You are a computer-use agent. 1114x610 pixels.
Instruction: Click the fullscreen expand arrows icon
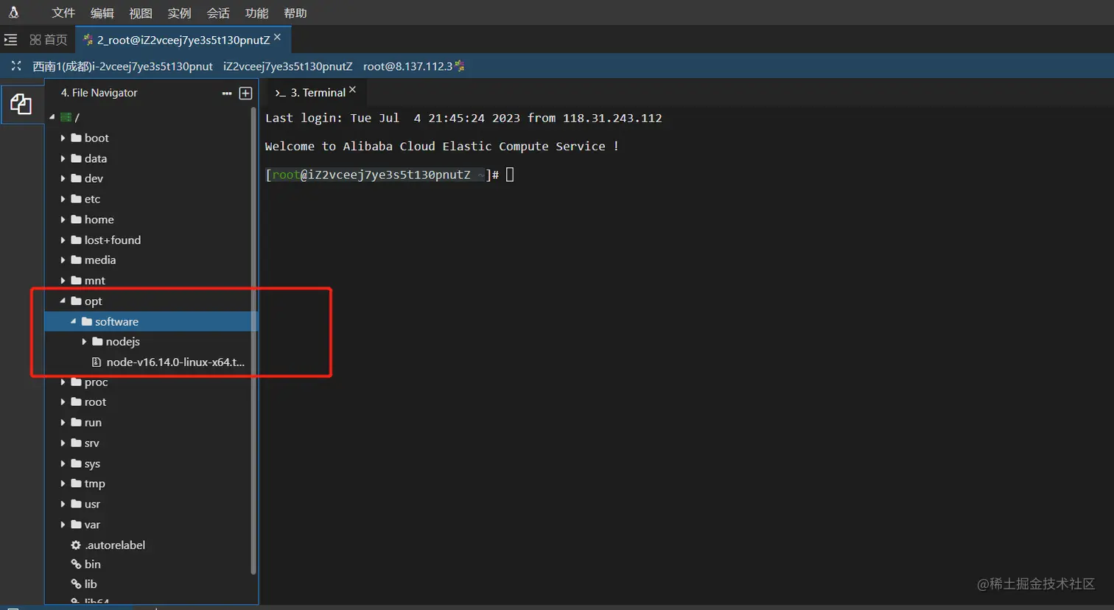[x=16, y=66]
